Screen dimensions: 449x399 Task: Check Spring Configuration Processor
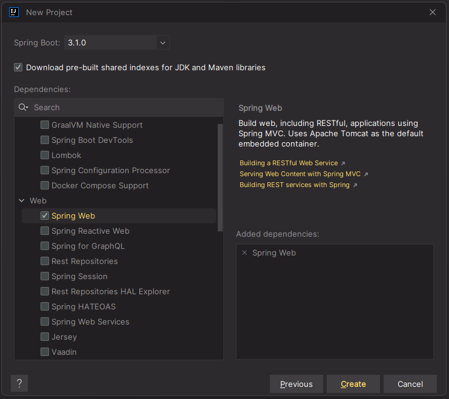(x=45, y=170)
